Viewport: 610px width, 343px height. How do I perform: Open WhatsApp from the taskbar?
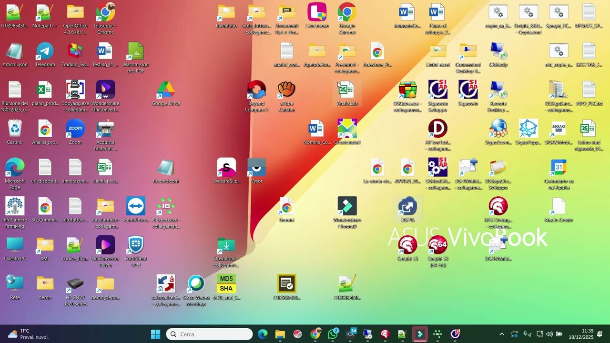(333, 334)
